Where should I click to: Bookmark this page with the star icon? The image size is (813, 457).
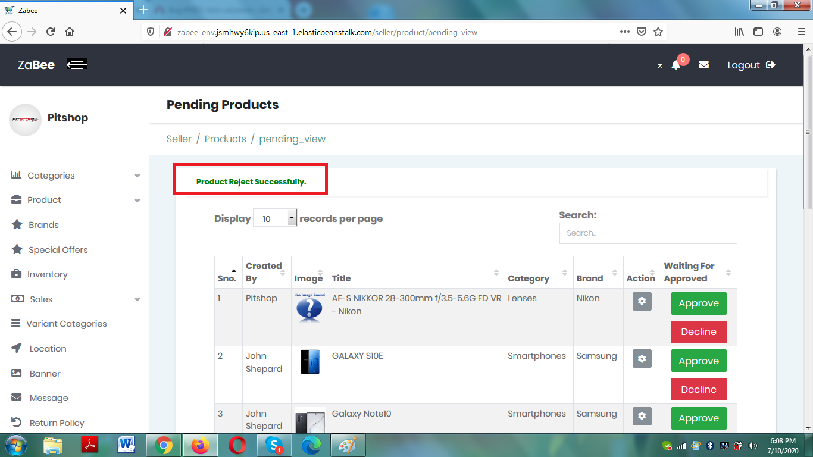(658, 32)
